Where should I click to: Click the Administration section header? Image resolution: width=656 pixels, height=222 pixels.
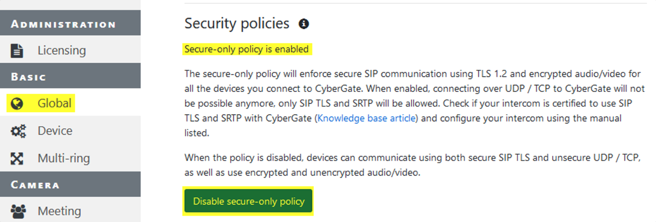(63, 24)
